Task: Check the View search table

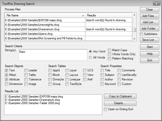Action: [x=85, y=75]
